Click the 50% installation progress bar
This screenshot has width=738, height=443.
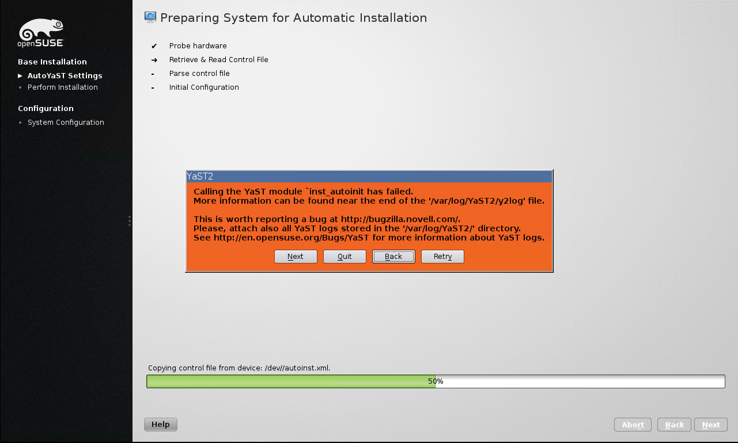(436, 381)
